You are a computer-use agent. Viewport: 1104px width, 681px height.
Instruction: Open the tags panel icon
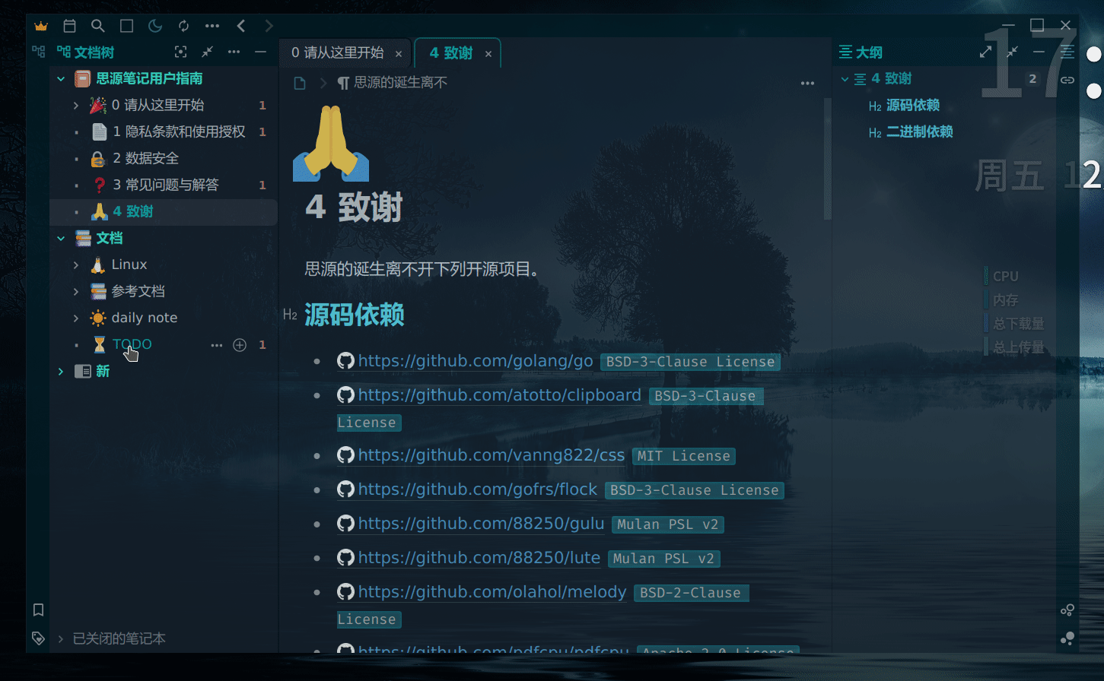pos(38,638)
